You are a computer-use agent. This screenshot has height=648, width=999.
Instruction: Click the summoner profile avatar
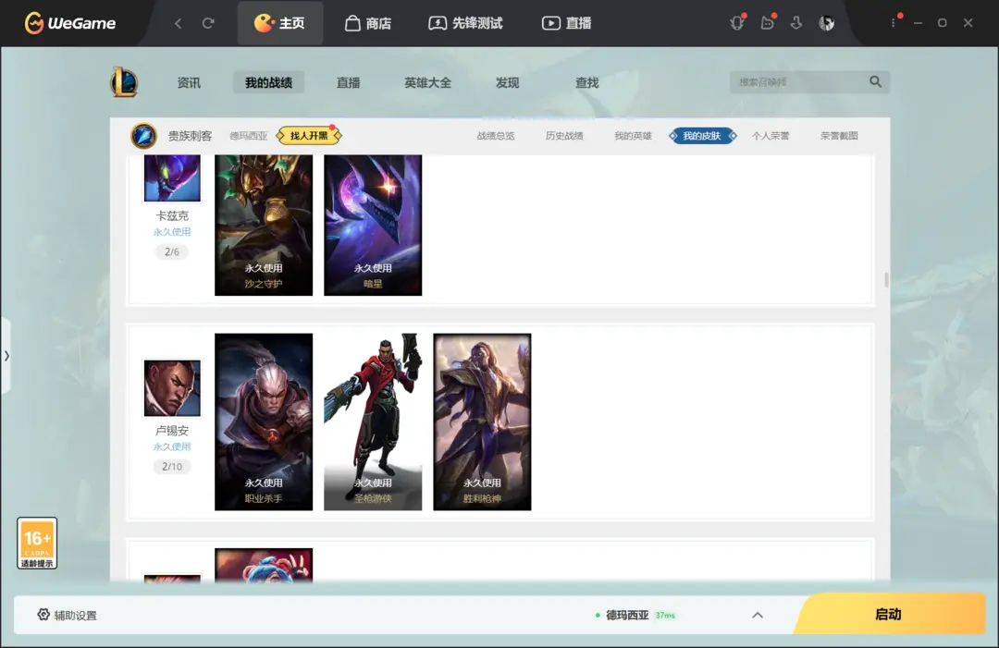[144, 136]
